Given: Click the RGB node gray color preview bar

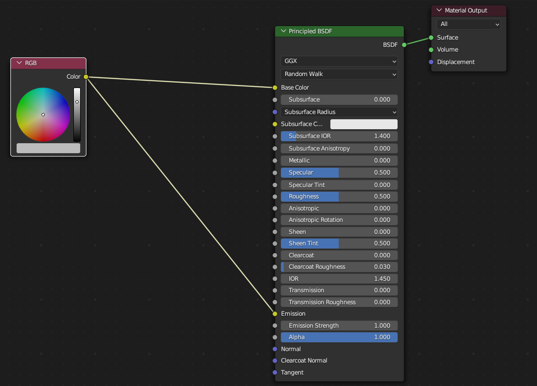Looking at the screenshot, I should click(x=48, y=148).
